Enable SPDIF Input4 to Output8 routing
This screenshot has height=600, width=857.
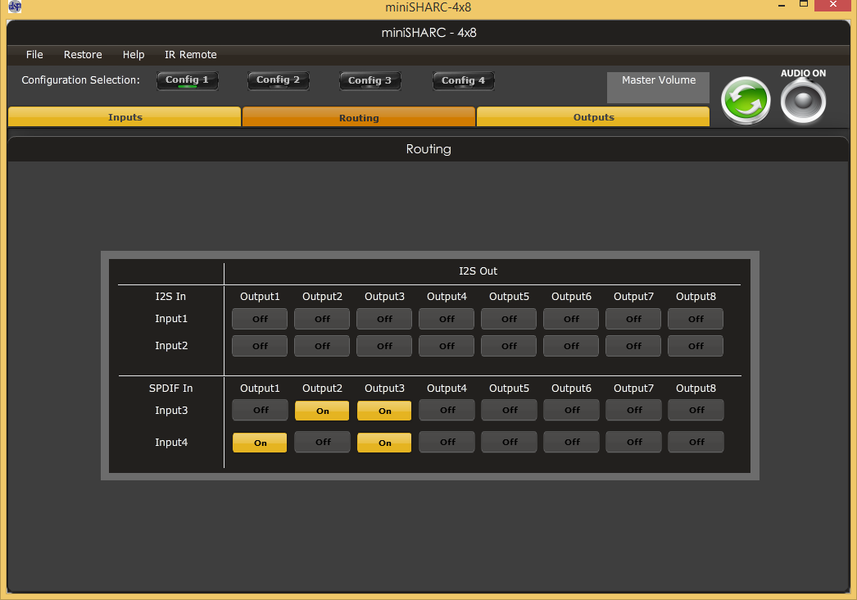tap(696, 442)
